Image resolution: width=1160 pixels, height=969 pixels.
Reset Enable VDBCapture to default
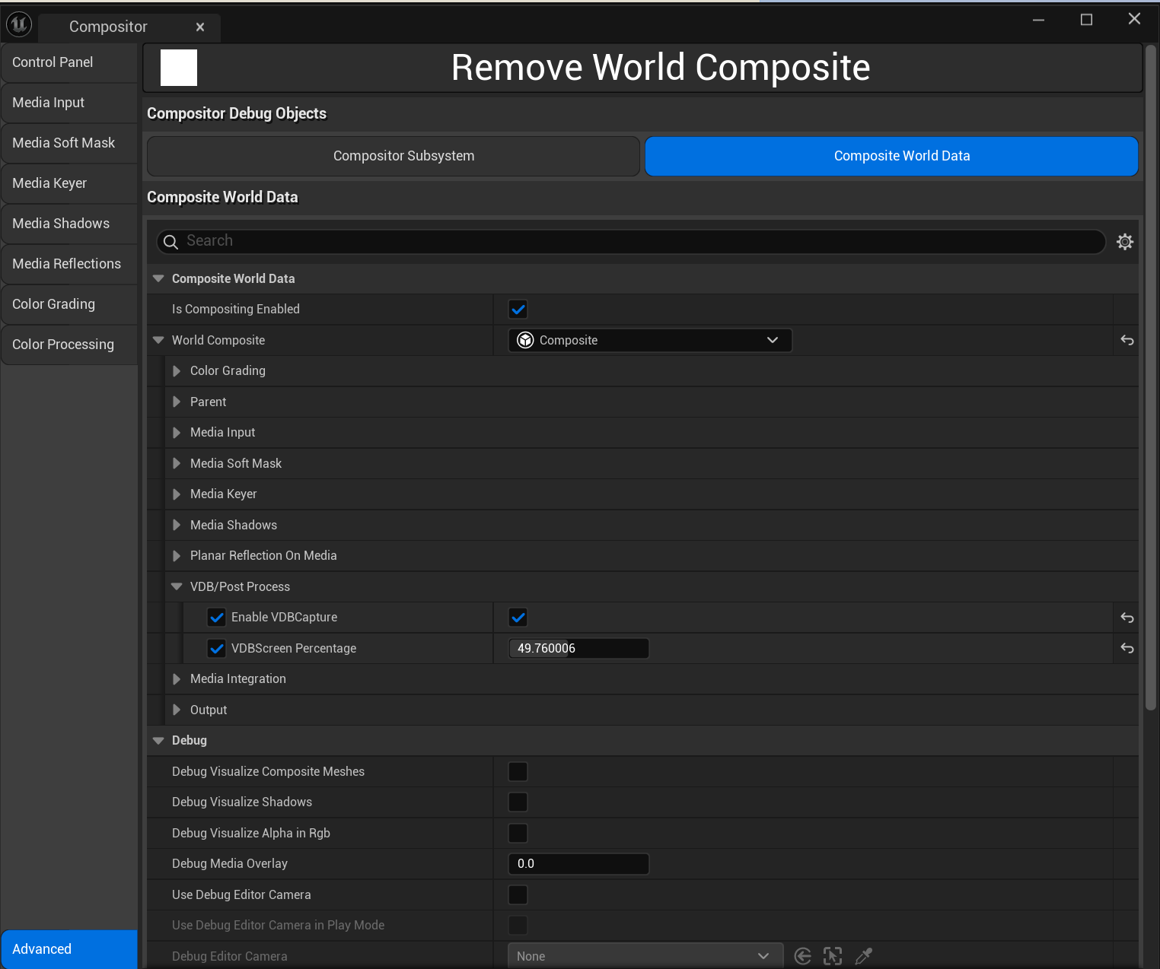(x=1127, y=618)
